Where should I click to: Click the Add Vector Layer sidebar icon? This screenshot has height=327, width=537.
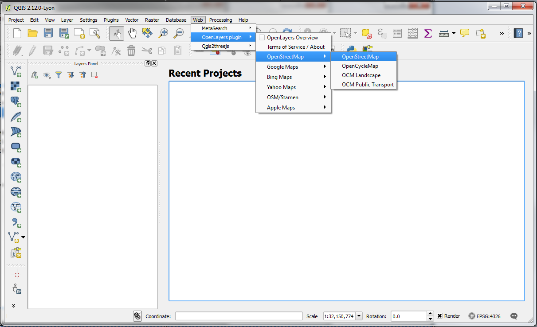click(x=16, y=72)
